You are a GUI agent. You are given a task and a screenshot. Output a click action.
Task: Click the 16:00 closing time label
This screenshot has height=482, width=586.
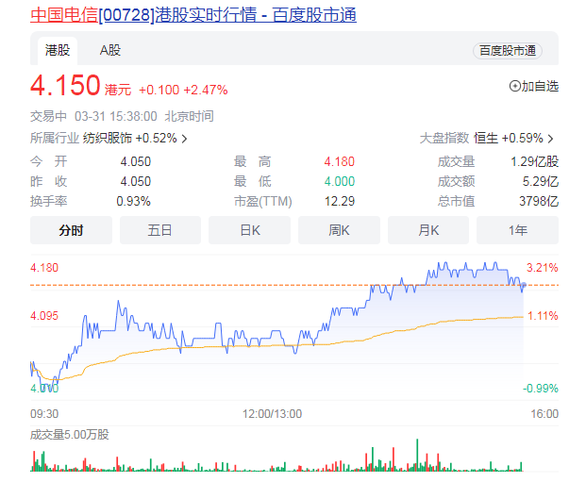pyautogui.click(x=544, y=413)
